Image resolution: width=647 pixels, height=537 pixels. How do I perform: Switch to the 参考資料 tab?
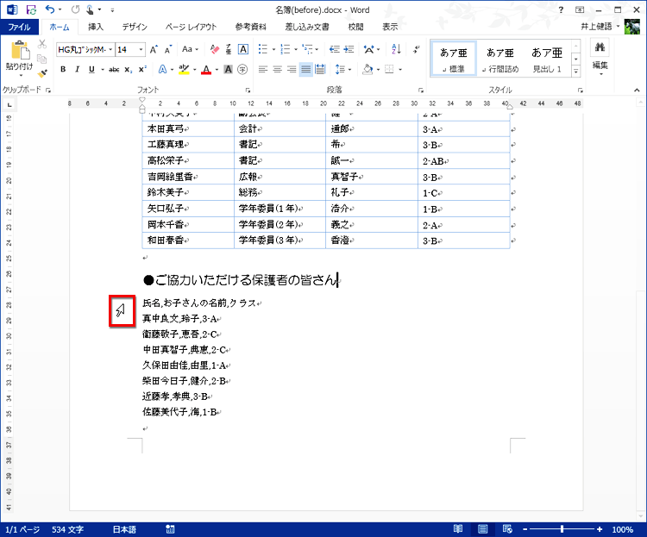[x=251, y=27]
